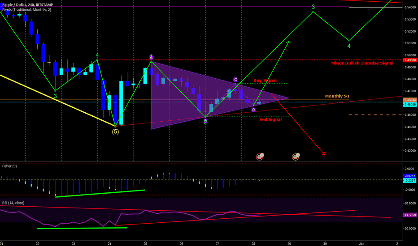Viewport: 418px width, 246px height.
Task: Click the purple 41.3858 RSI value tag
Action: click(410, 215)
